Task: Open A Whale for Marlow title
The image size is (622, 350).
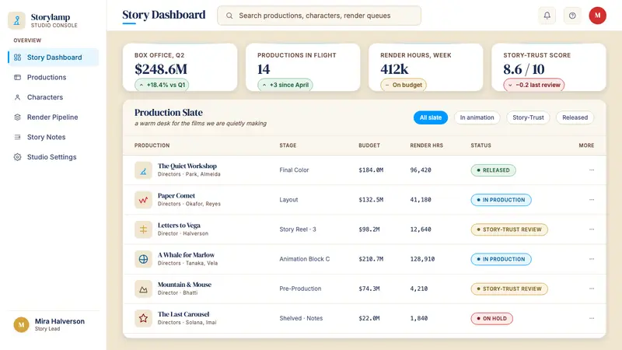Action: [x=186, y=255]
